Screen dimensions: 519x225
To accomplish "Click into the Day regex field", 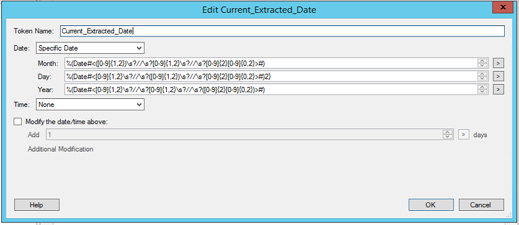I will 271,76.
